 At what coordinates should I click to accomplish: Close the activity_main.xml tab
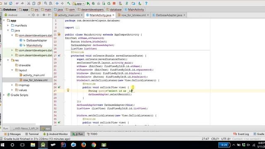(82, 15)
